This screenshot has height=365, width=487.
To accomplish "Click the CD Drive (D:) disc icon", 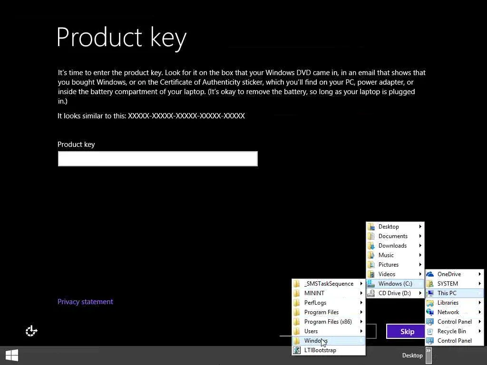I will coord(371,293).
